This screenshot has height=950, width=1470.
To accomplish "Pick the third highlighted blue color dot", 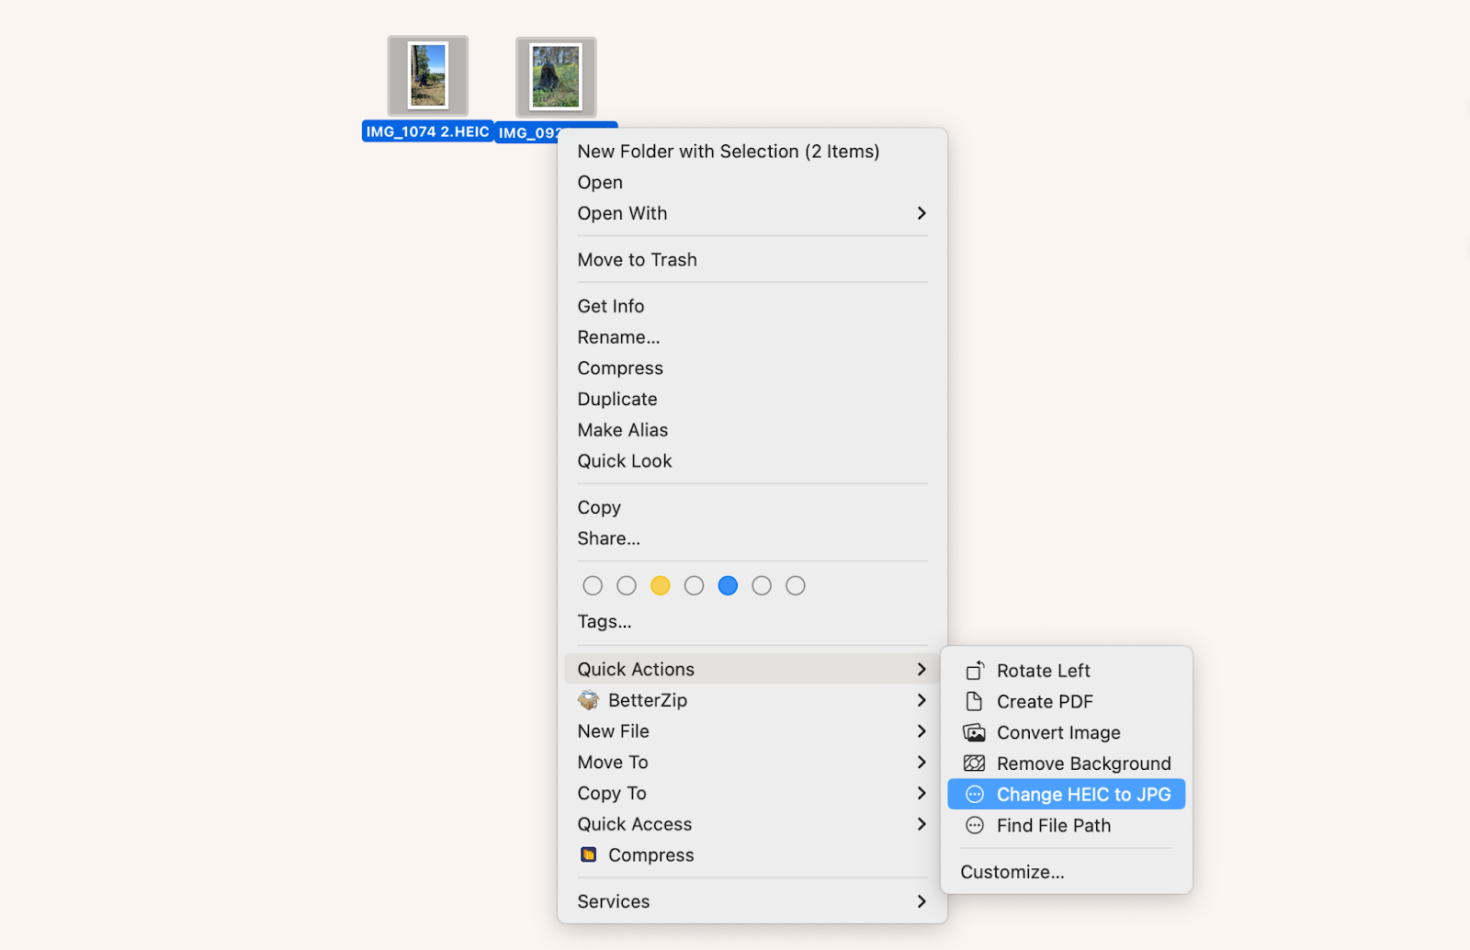I will point(729,585).
